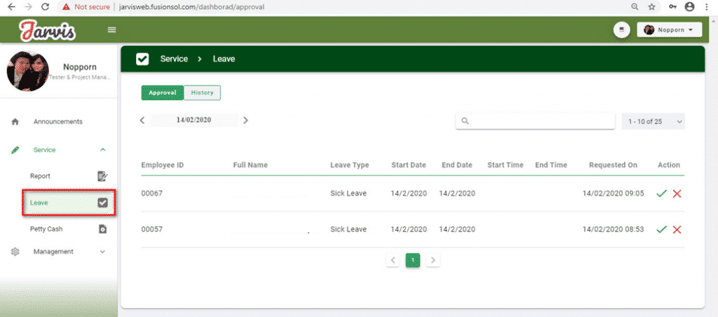Click the hamburger menu icon in header
This screenshot has width=718, height=317.
tap(111, 30)
